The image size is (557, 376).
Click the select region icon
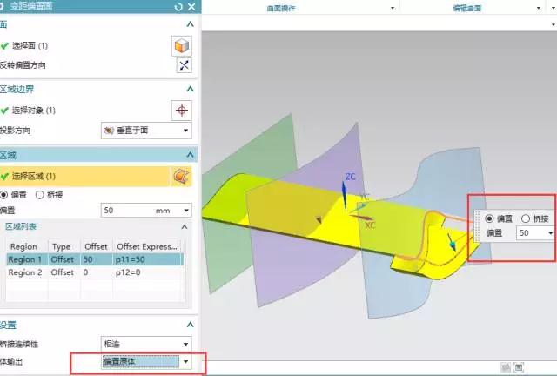181,177
